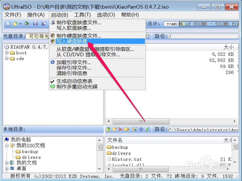Expand the 桌面 tree node
Screen dimensions: 242x181
7,169
